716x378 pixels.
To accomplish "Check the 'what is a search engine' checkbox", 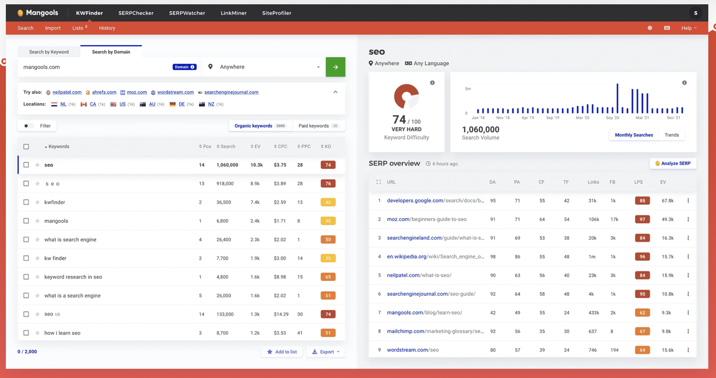I will (x=26, y=295).
